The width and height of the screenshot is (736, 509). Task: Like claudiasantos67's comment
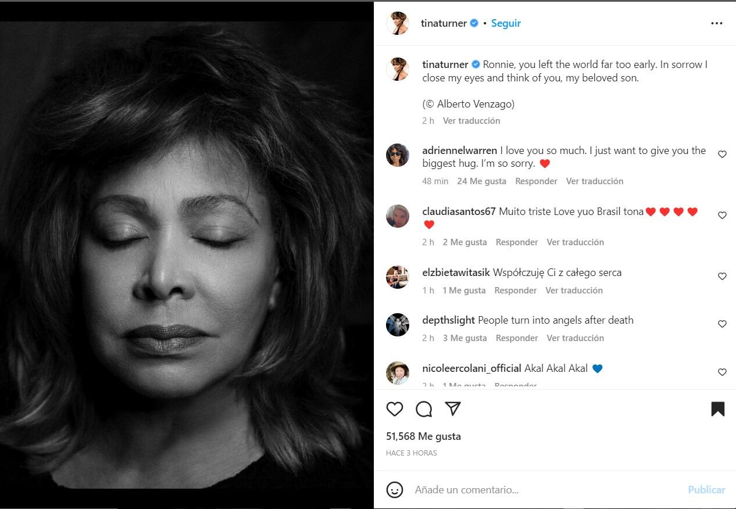tap(722, 215)
